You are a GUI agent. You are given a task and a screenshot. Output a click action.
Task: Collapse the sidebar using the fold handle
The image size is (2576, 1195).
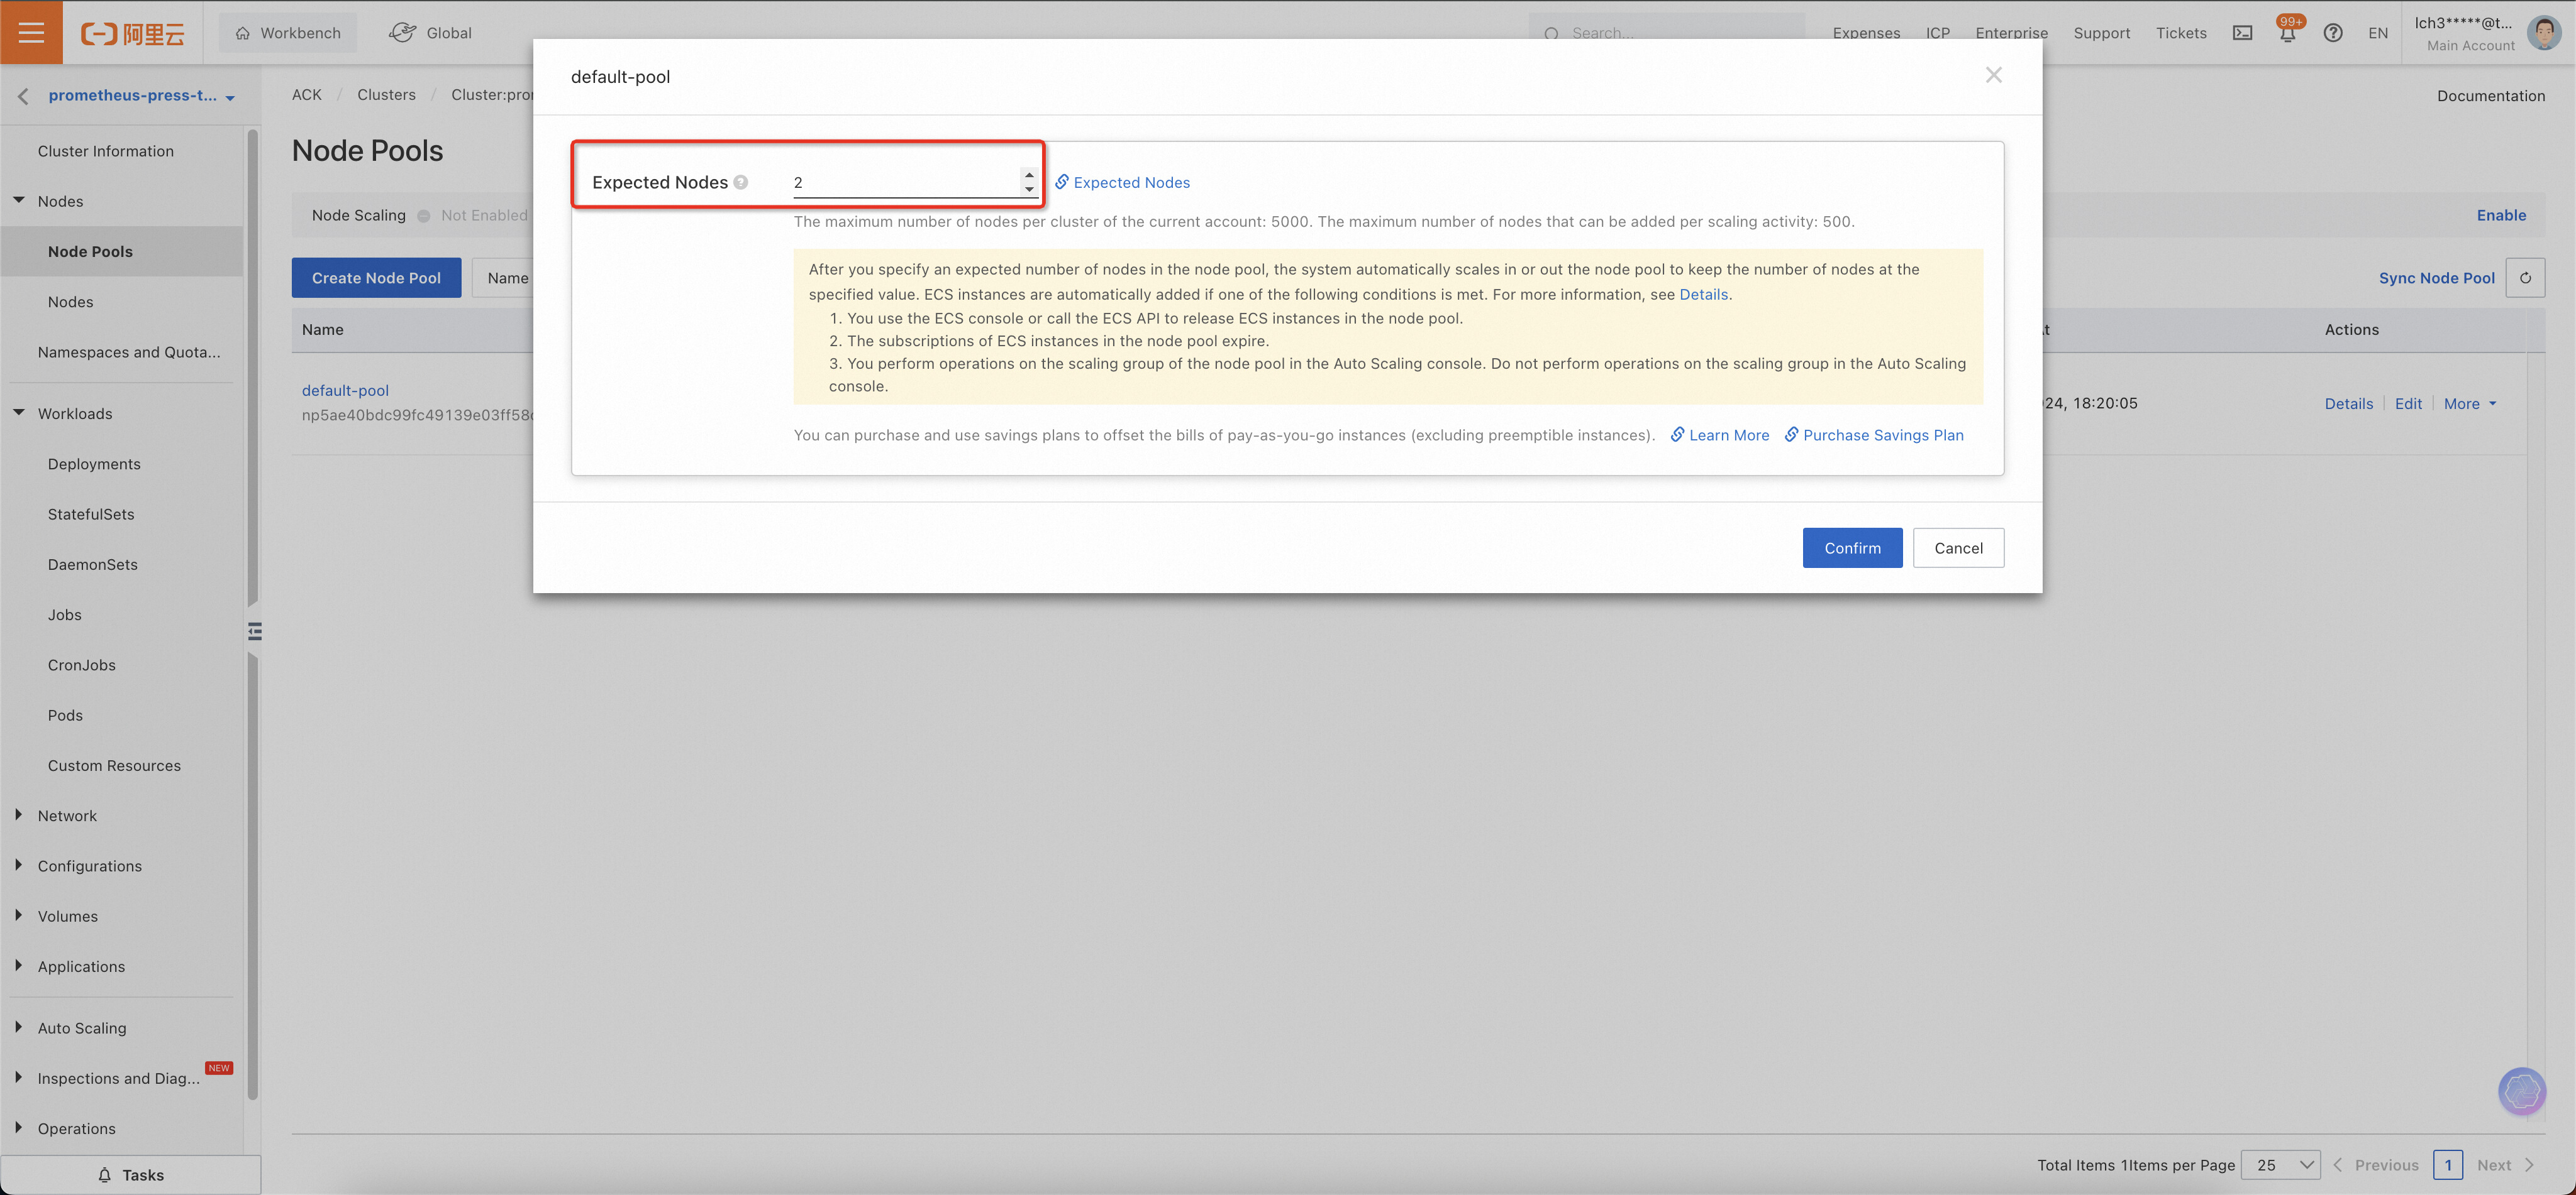(254, 630)
